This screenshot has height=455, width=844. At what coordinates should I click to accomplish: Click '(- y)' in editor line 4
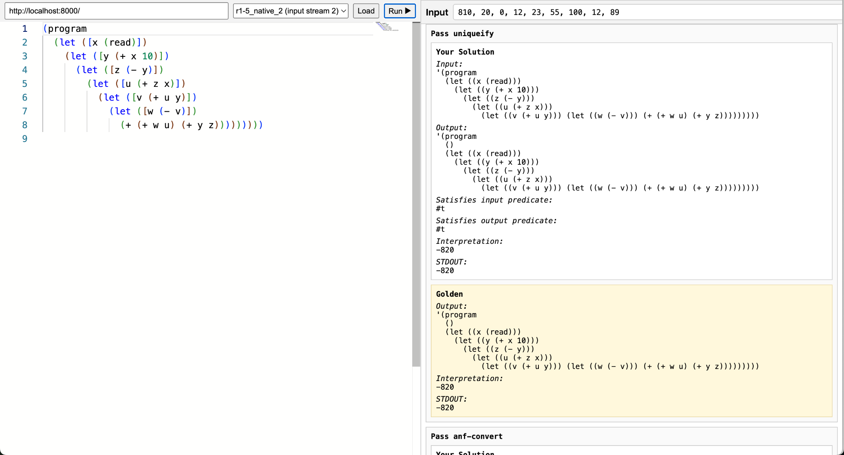click(139, 70)
